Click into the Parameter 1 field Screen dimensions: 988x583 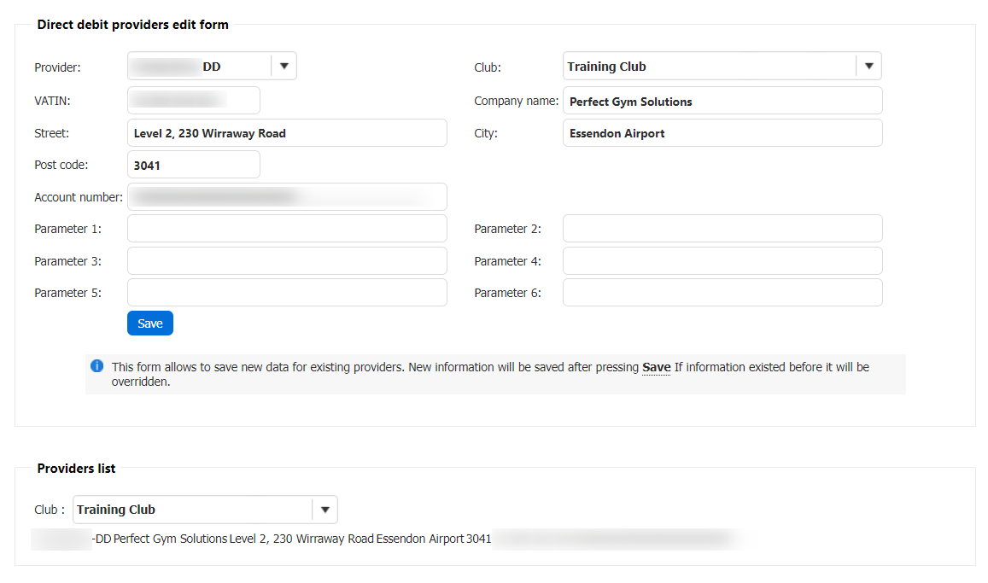click(286, 229)
